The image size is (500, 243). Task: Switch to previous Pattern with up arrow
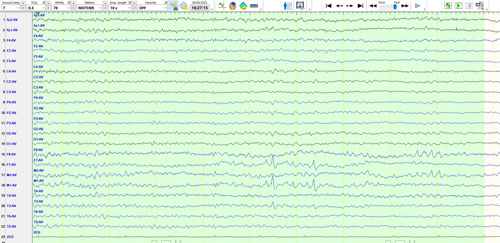[x=105, y=3]
